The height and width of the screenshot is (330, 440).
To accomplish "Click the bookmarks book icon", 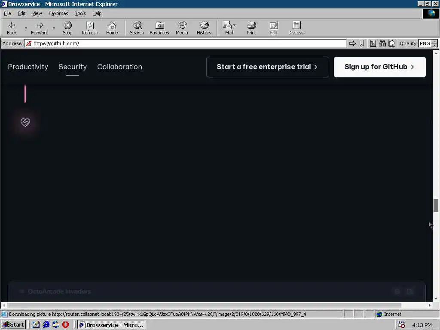I will pyautogui.click(x=373, y=43).
